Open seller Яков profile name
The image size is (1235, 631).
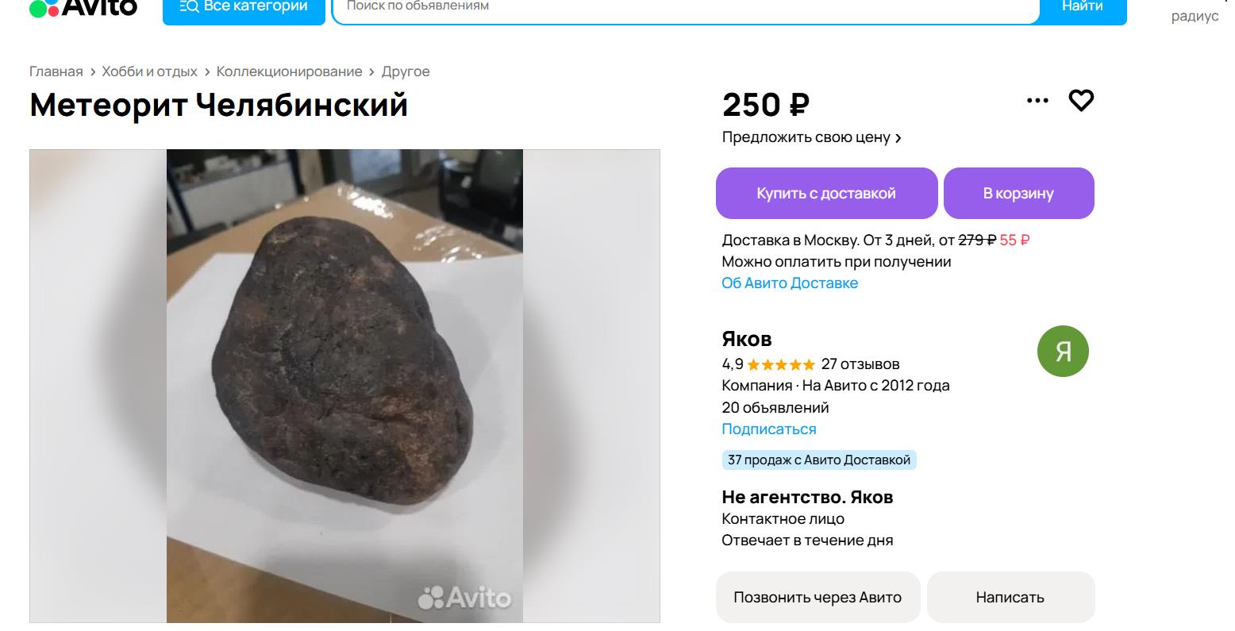[747, 339]
